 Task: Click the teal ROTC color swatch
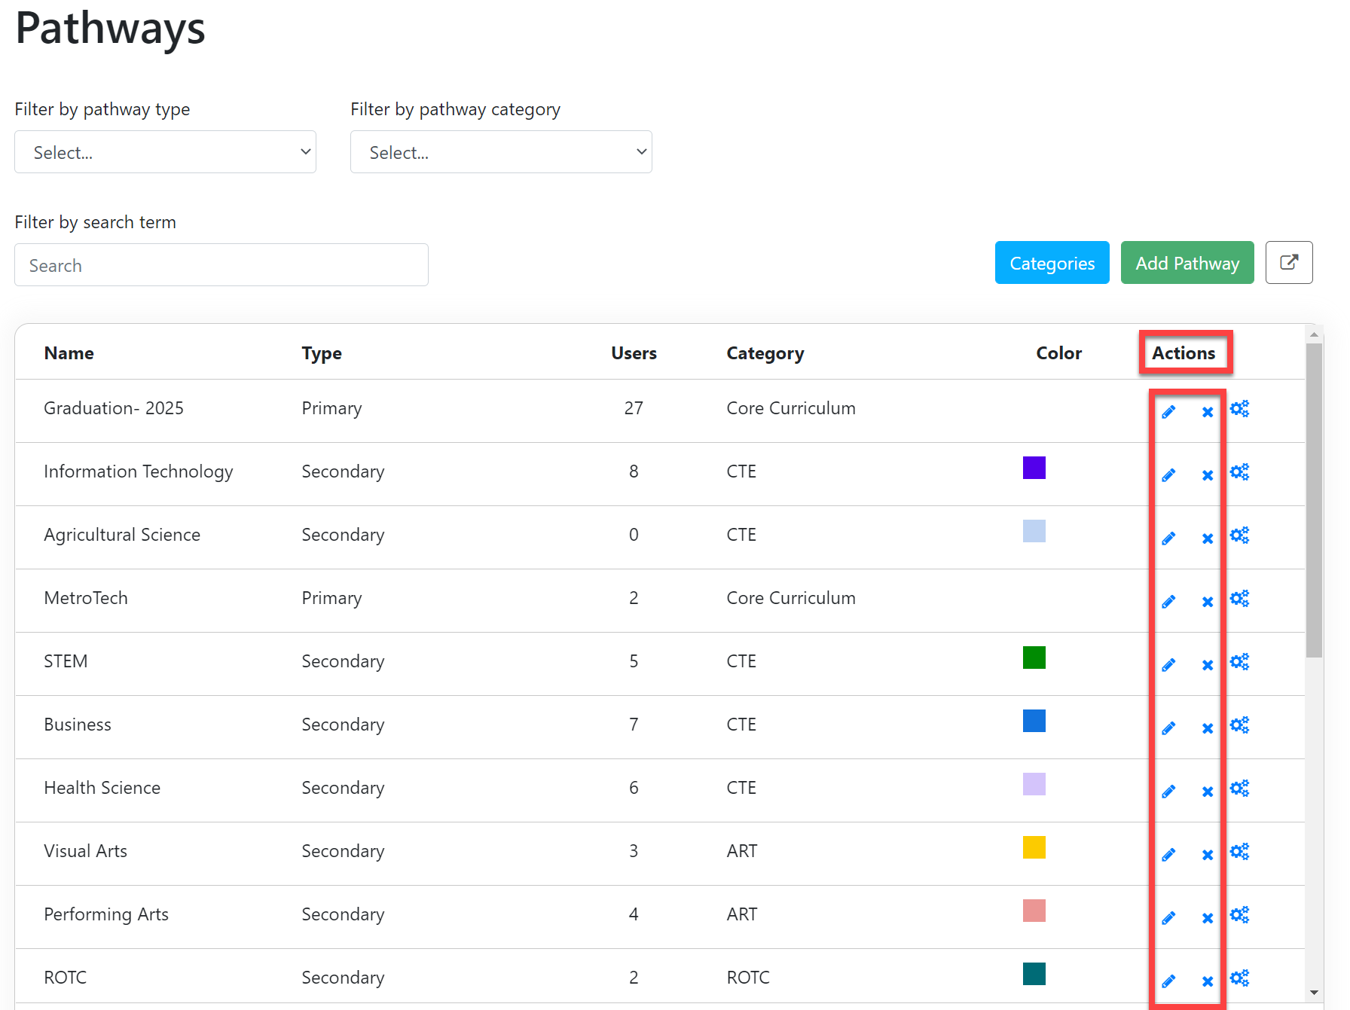(x=1034, y=974)
